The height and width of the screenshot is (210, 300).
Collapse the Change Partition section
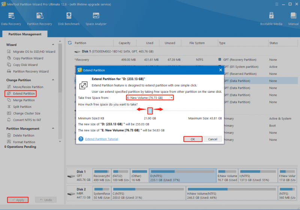pos(53,80)
